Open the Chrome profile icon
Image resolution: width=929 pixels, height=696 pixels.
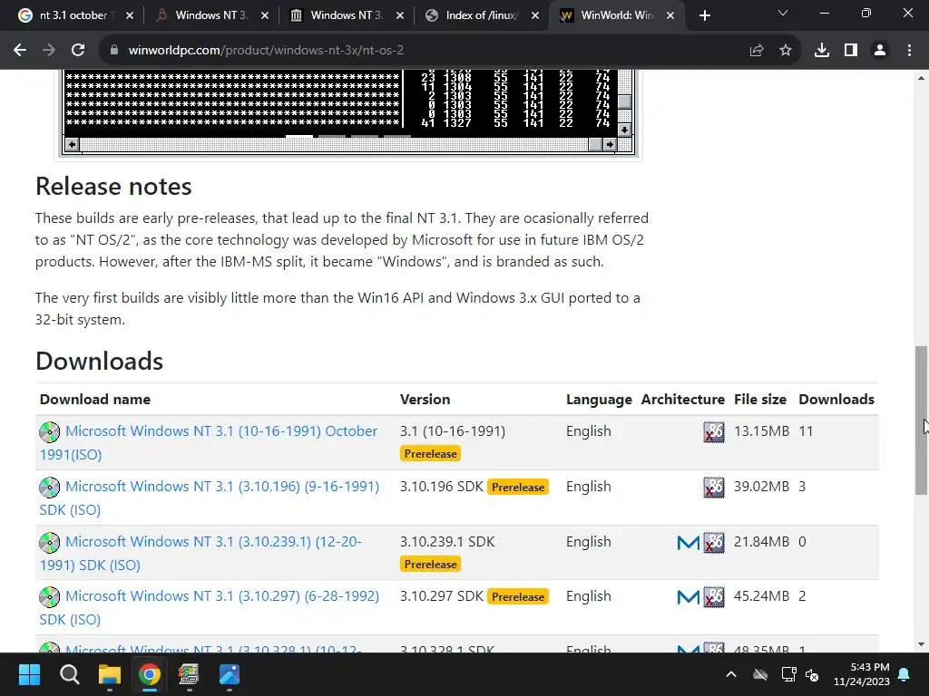(x=880, y=51)
